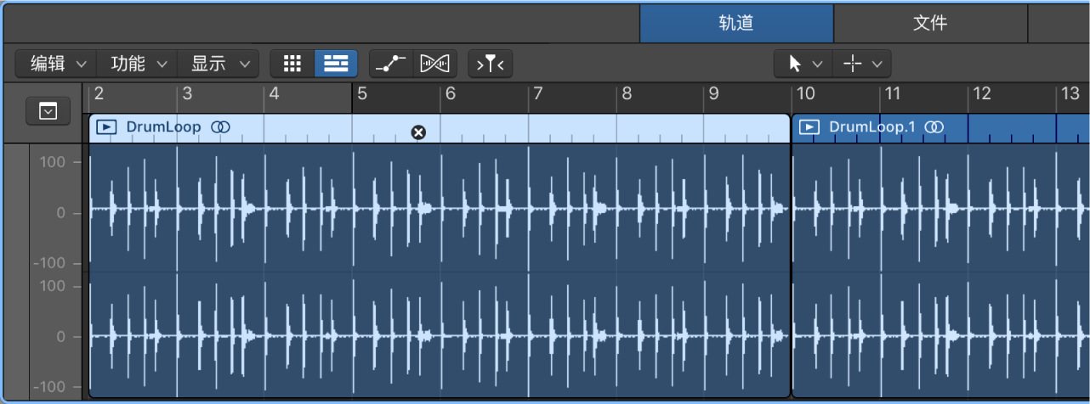Switch to the 轨道 tab

pyautogui.click(x=736, y=23)
